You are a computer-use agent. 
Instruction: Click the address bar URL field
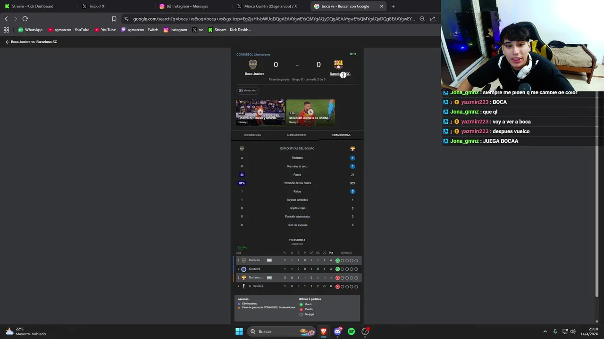(x=274, y=19)
